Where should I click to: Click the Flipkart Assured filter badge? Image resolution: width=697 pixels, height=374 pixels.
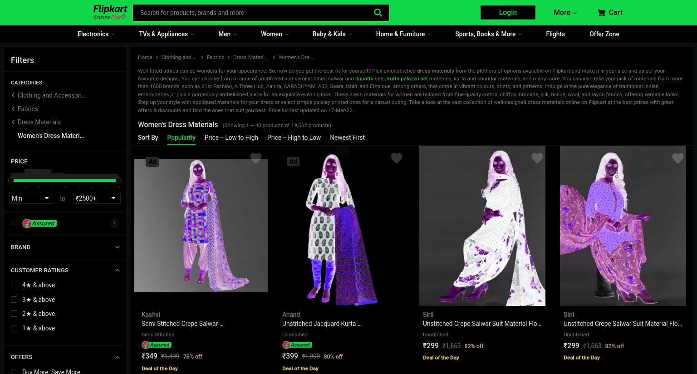click(39, 223)
